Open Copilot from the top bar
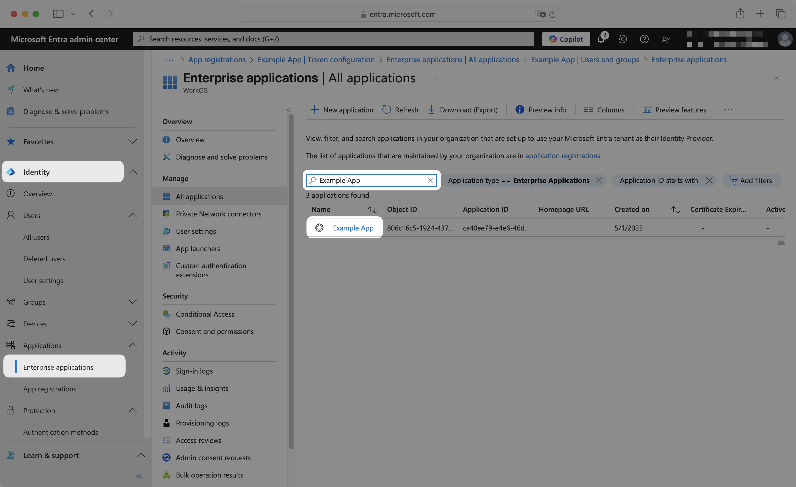This screenshot has height=487, width=796. pos(566,39)
